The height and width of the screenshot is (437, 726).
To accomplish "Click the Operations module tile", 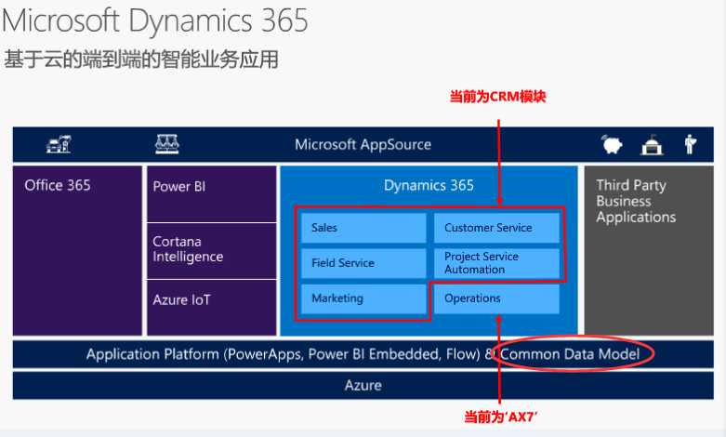I will [x=496, y=298].
